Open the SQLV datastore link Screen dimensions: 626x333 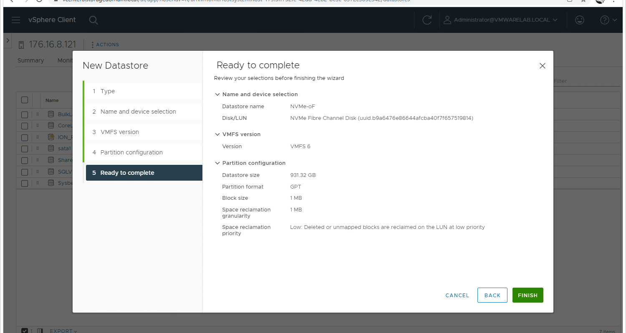click(65, 171)
